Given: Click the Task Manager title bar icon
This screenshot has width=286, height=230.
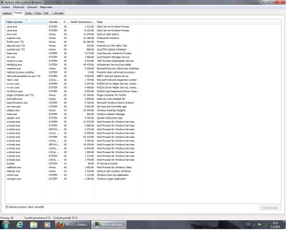Looking at the screenshot, I should click(2, 2).
